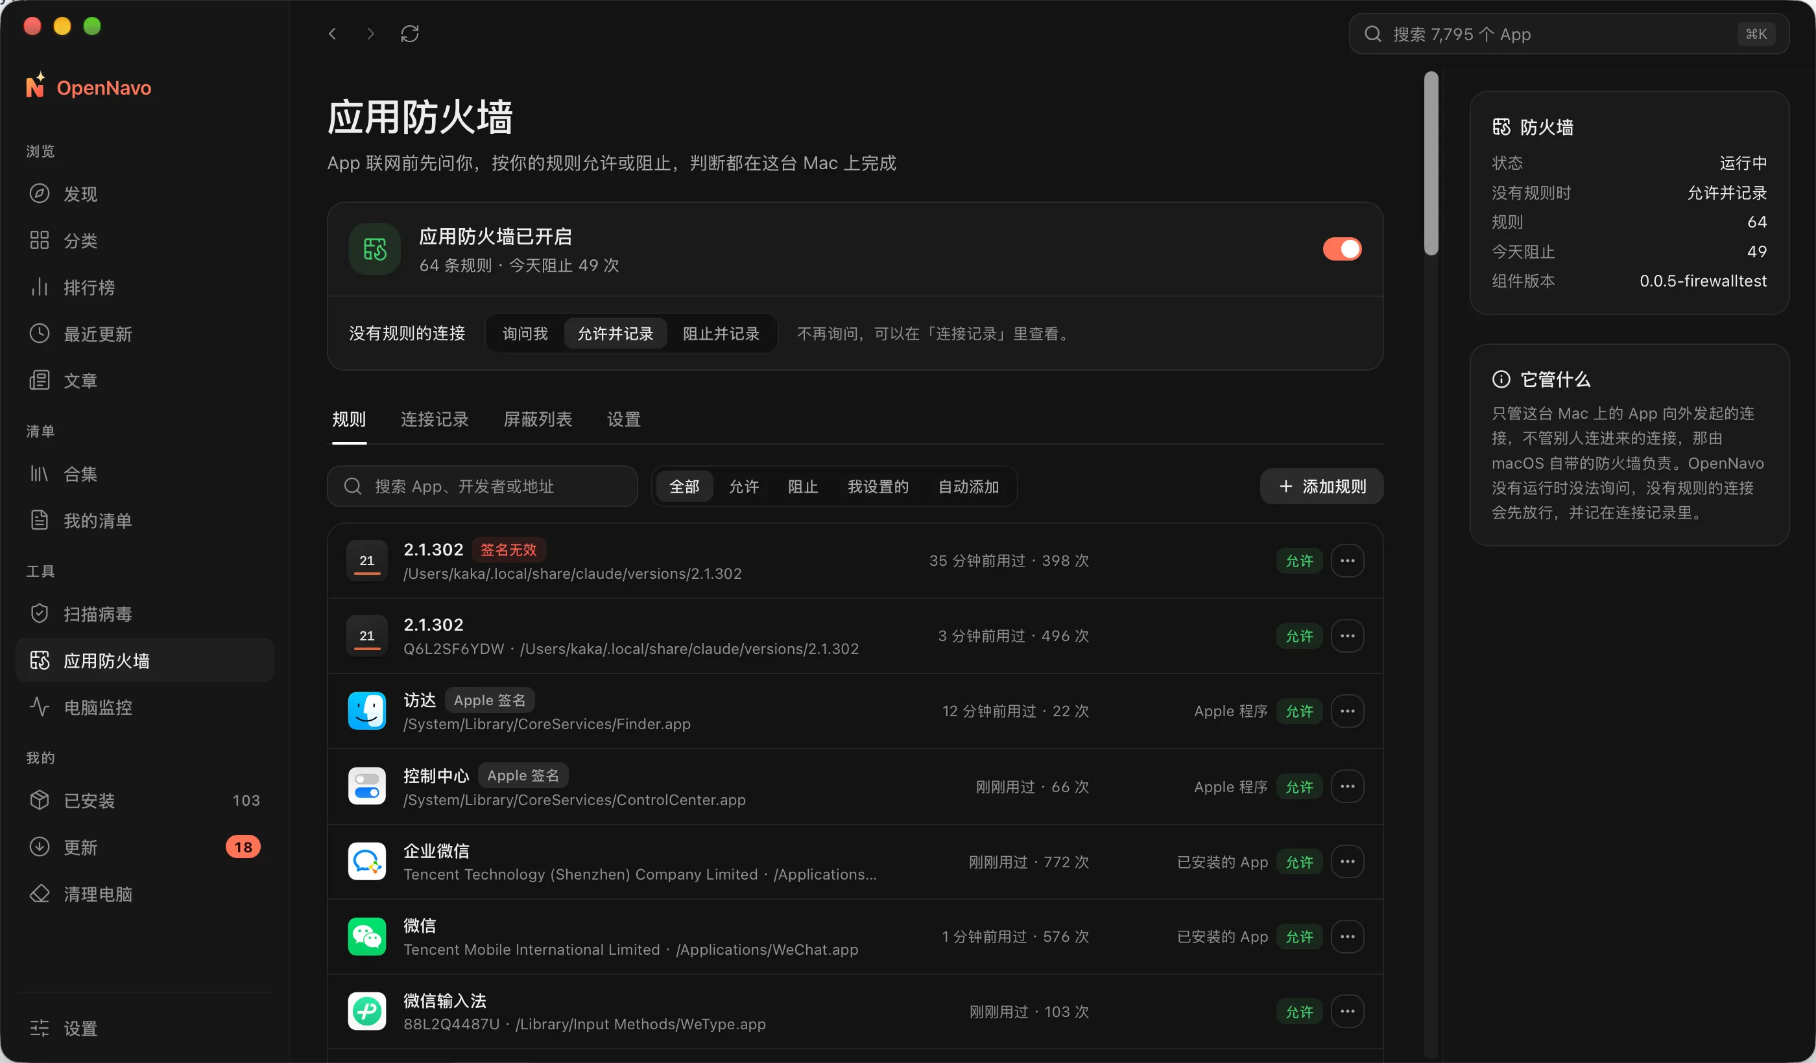The height and width of the screenshot is (1063, 1816).
Task: Select 询问我 for unruled connections
Action: click(x=525, y=333)
